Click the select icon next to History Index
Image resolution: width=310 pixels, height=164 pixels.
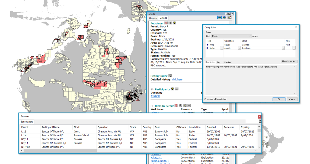click(x=170, y=76)
